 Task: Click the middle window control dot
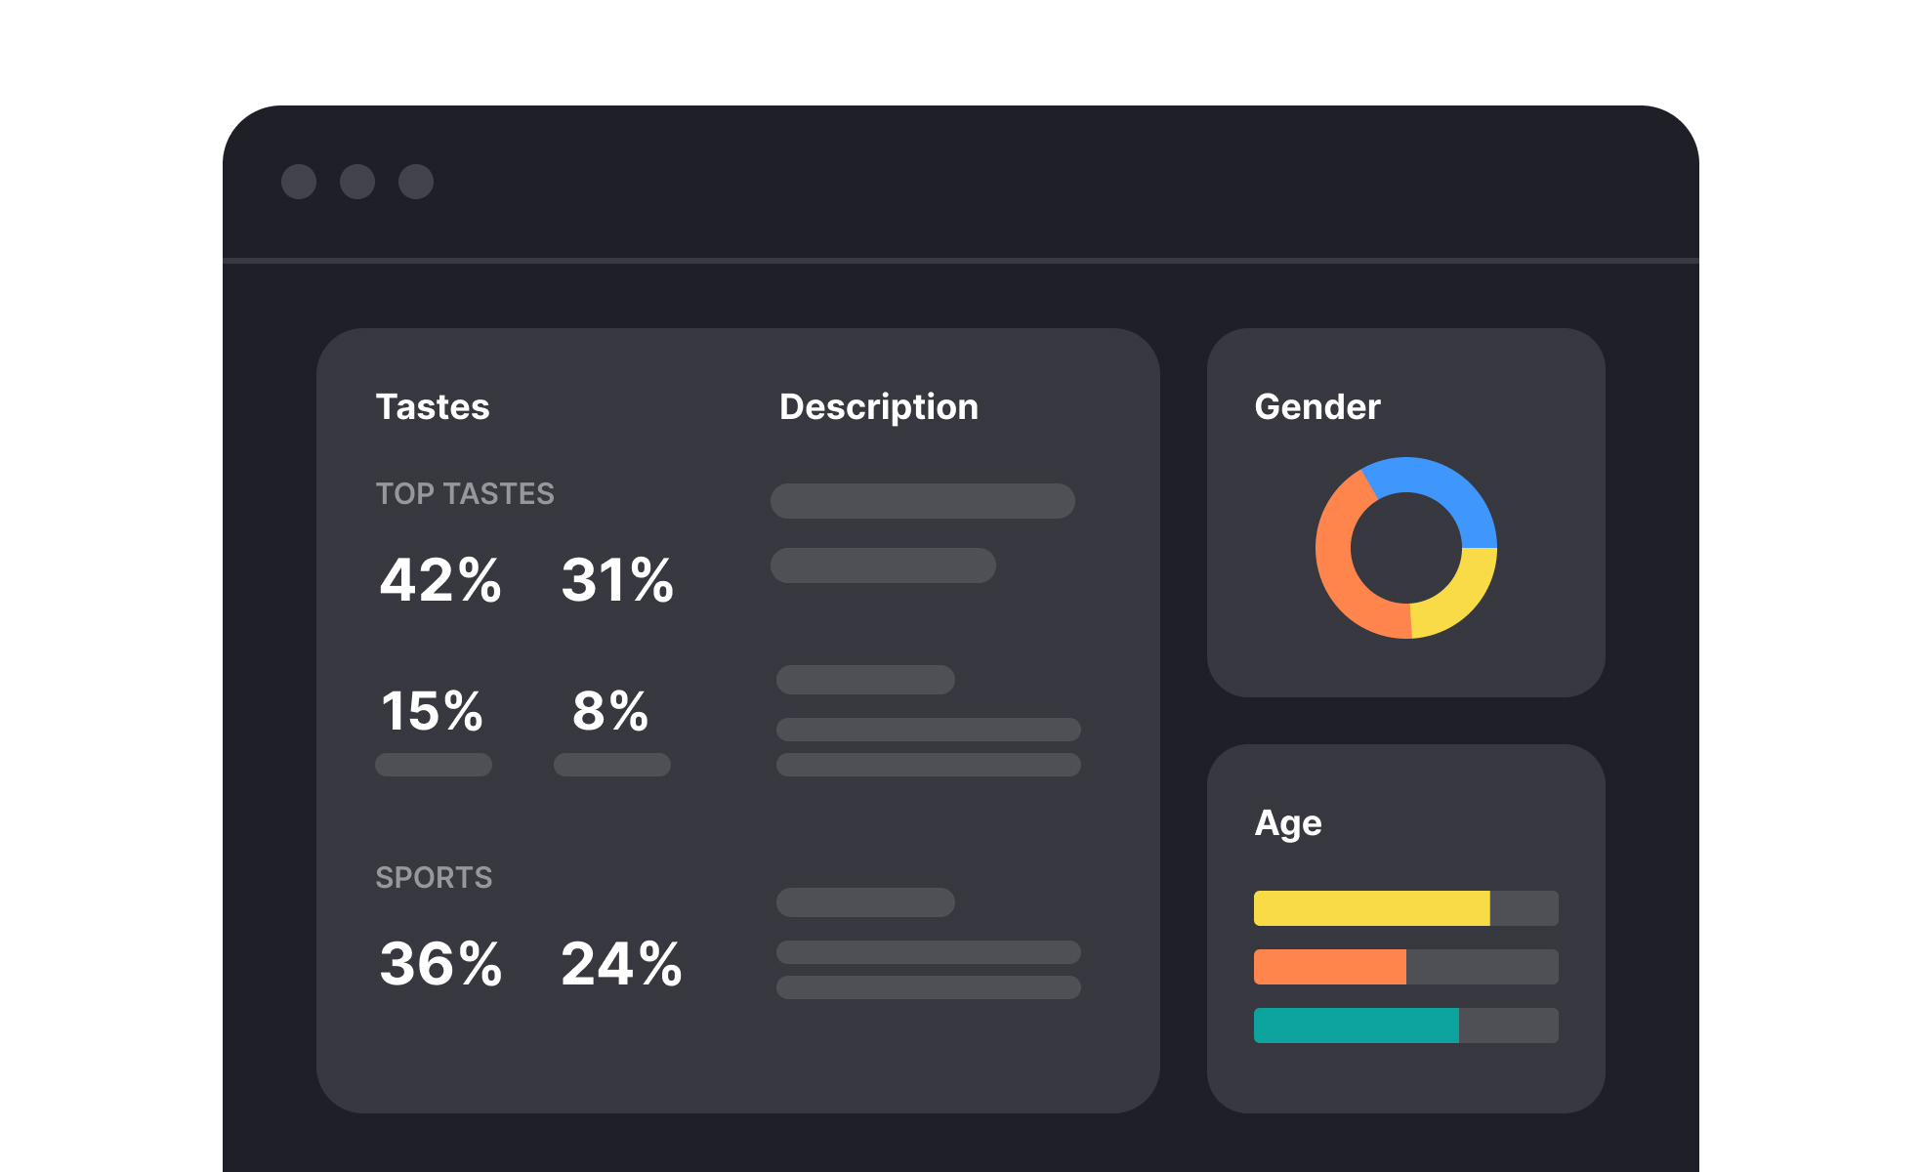point(358,182)
